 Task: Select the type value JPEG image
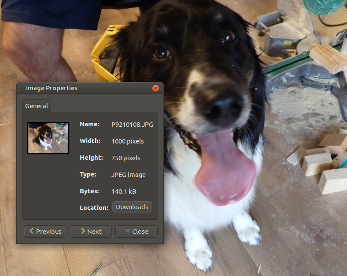tap(129, 175)
